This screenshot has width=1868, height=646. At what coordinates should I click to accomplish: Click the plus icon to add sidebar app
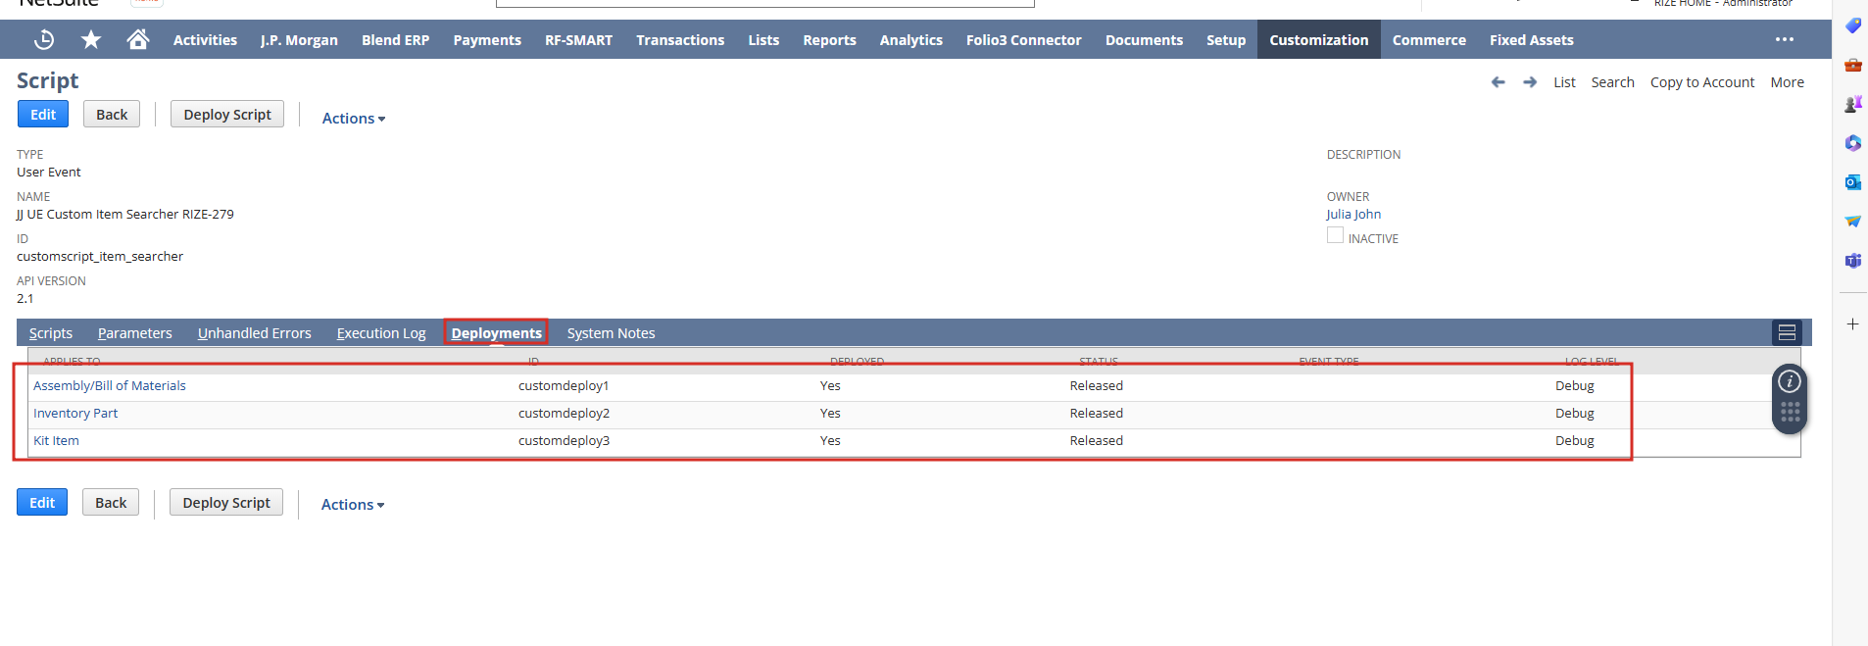tap(1852, 324)
